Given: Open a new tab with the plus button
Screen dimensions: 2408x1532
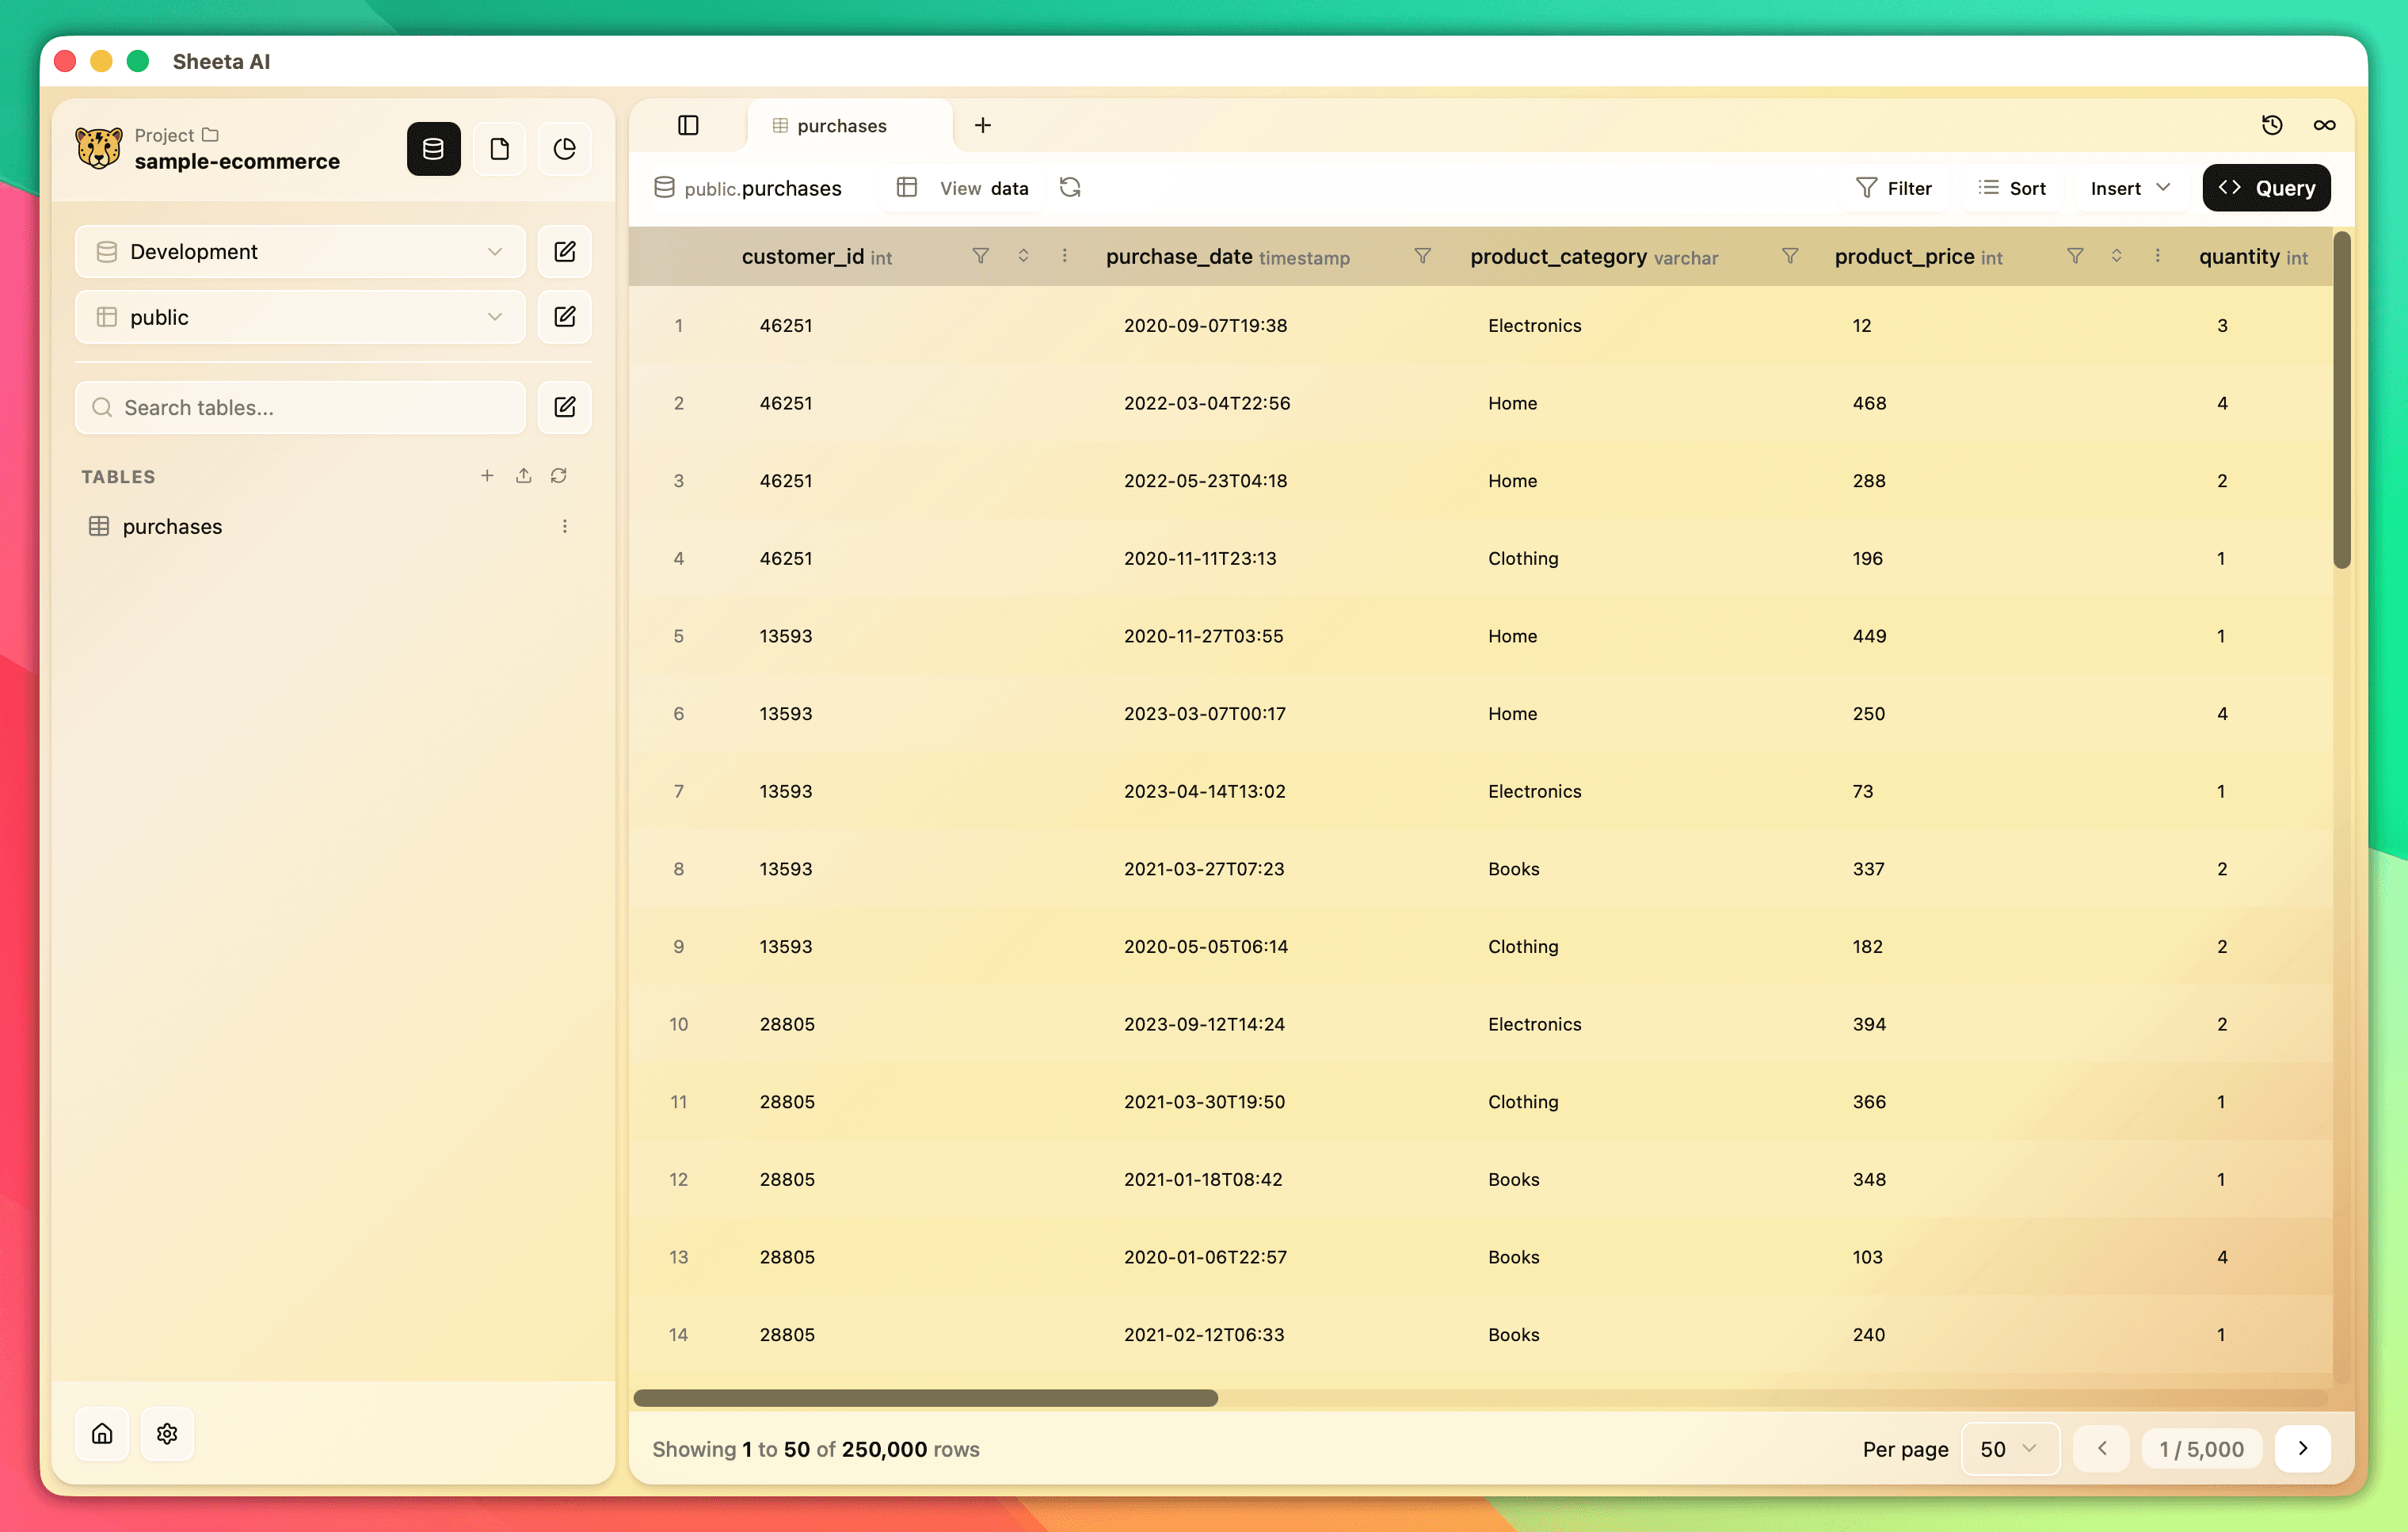Looking at the screenshot, I should pos(983,125).
